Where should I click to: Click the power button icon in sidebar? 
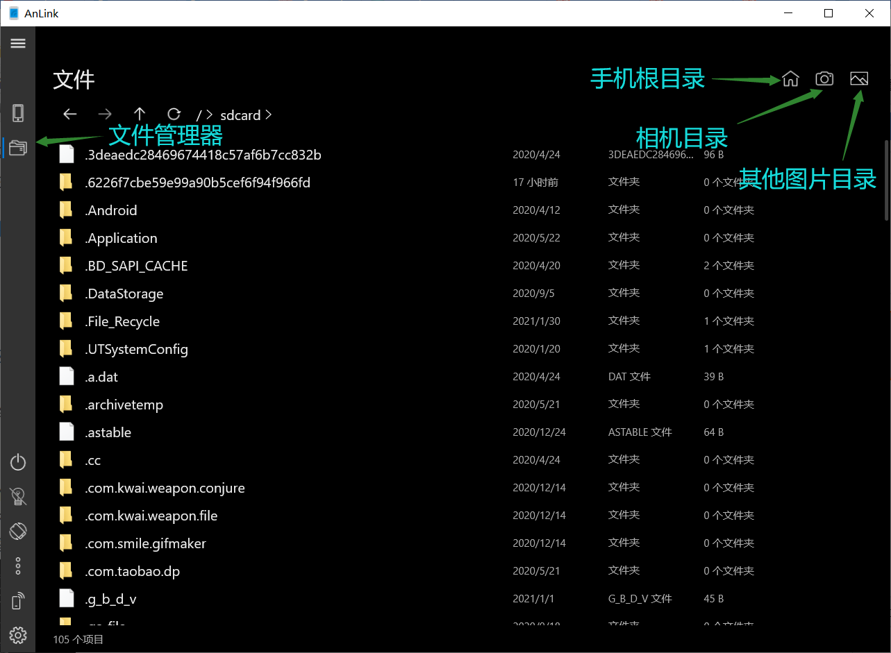[18, 462]
